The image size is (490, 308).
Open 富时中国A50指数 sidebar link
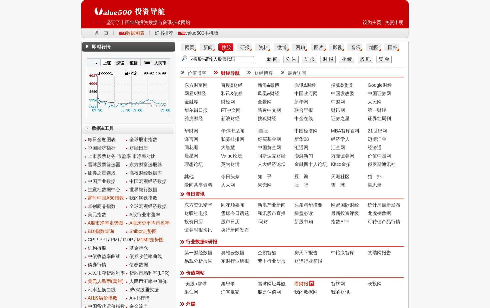point(106,198)
